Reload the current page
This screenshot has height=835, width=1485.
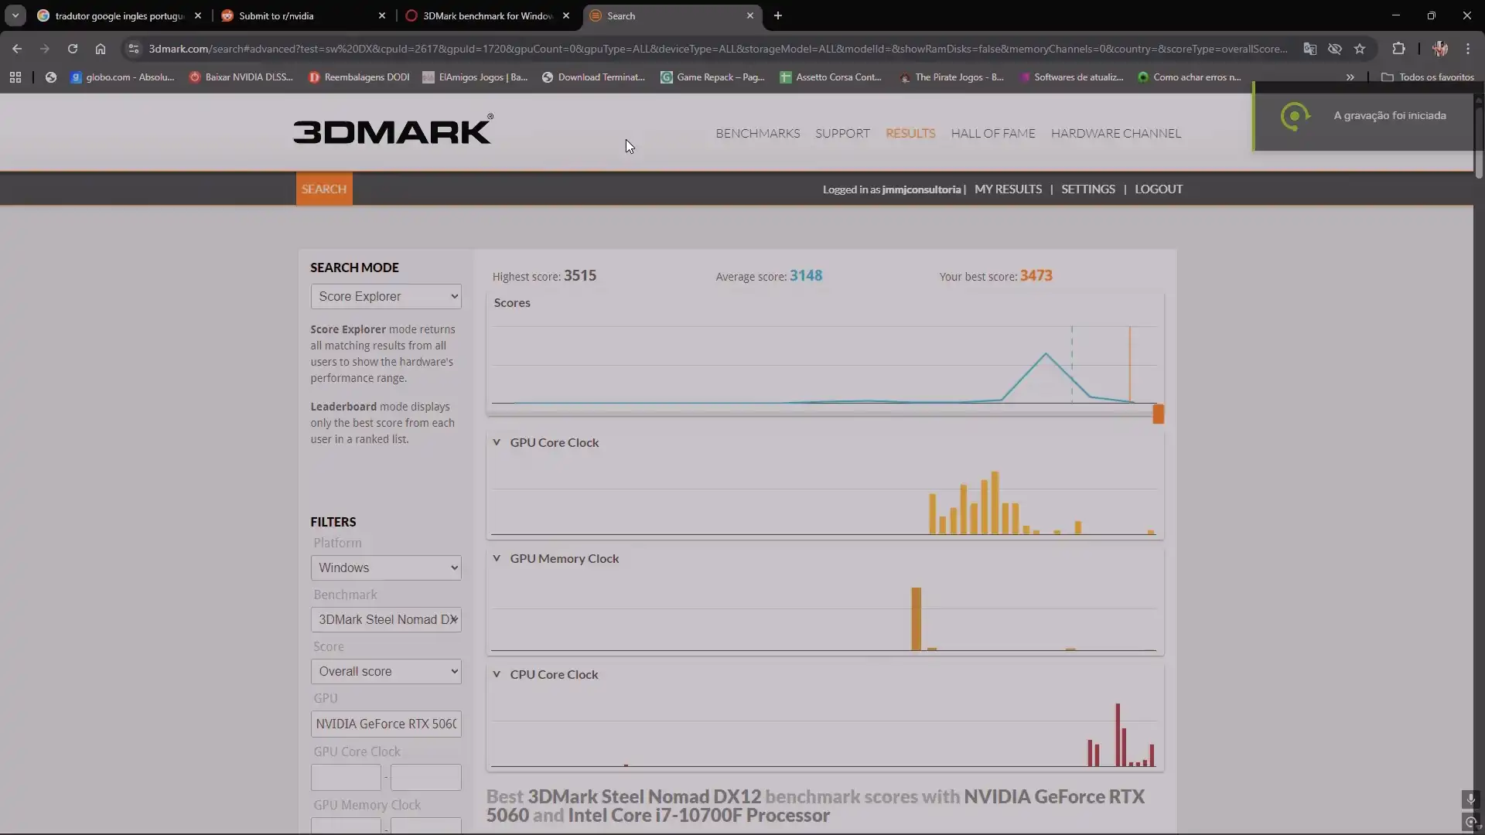point(73,49)
